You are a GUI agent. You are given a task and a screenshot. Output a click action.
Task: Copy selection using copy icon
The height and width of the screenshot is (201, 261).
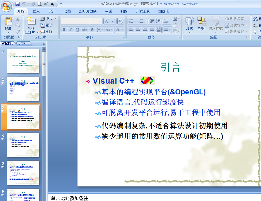pyautogui.click(x=18, y=25)
